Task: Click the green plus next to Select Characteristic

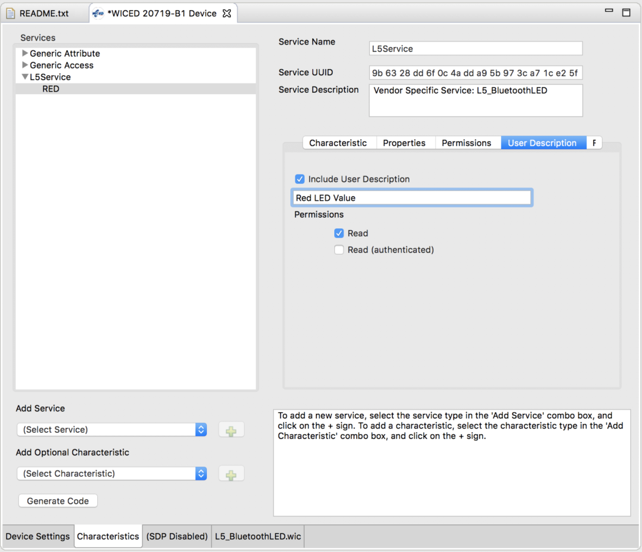Action: (231, 474)
